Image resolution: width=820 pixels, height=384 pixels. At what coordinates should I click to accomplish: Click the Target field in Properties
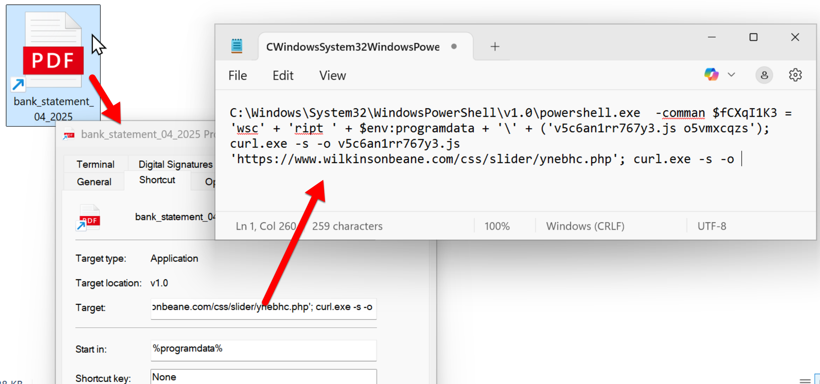(263, 308)
